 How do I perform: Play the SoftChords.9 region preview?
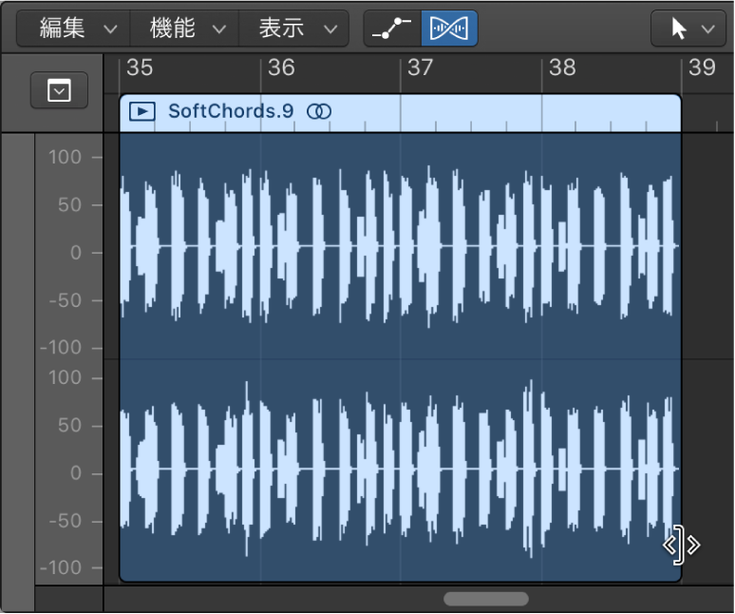tap(142, 111)
